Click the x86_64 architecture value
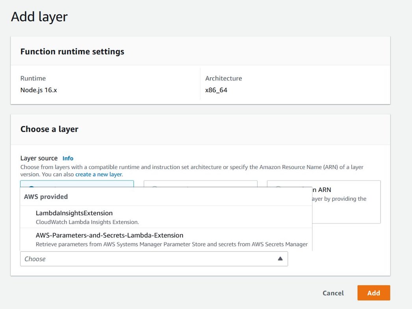This screenshot has width=412, height=309. point(216,90)
